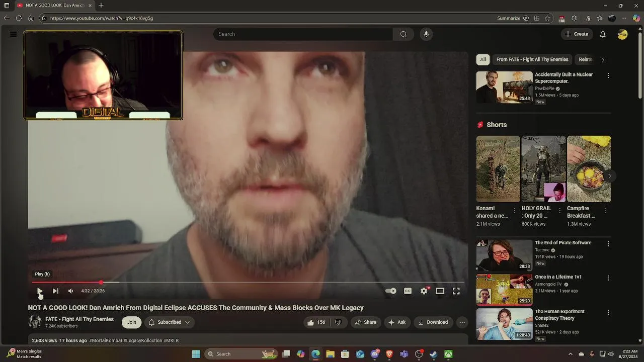This screenshot has height=362, width=644.
Task: Click the Create button
Action: tap(576, 34)
